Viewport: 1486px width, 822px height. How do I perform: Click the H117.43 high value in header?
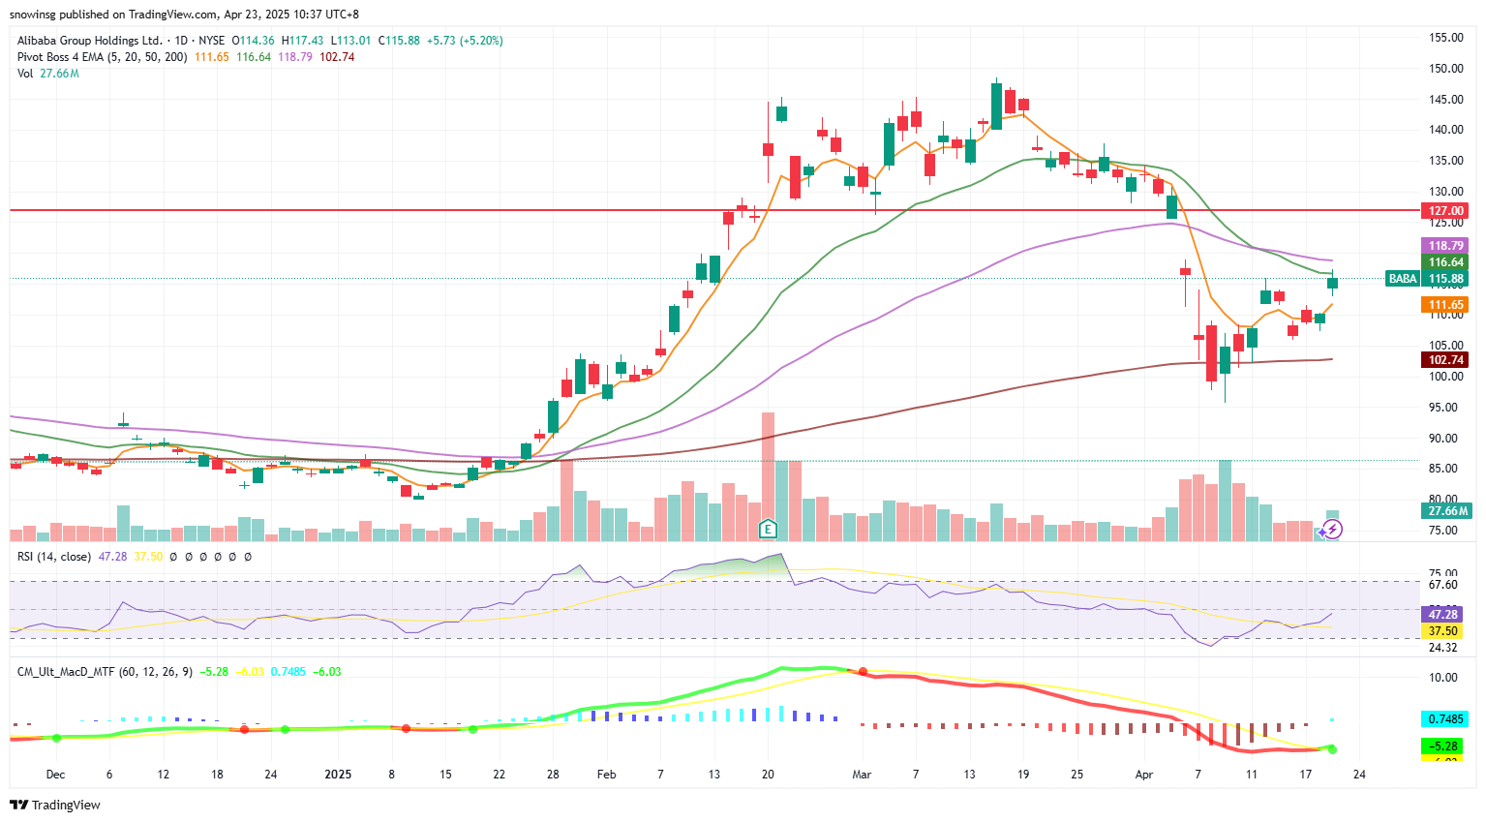[x=303, y=41]
